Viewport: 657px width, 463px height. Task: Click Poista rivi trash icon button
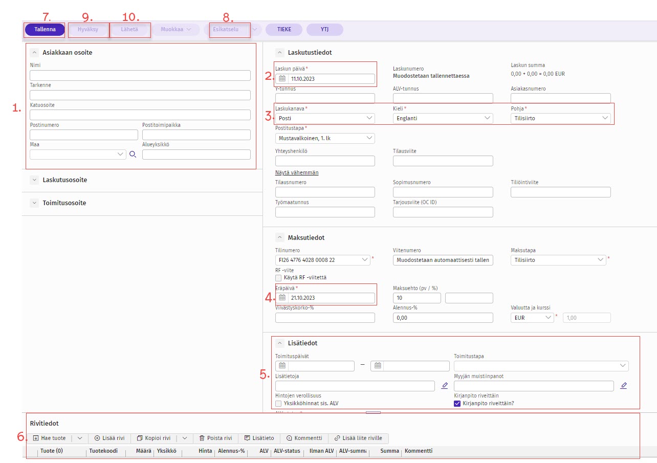(x=215, y=438)
